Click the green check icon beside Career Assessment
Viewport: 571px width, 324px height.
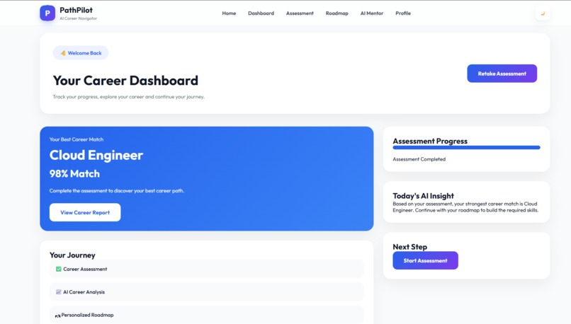click(59, 269)
